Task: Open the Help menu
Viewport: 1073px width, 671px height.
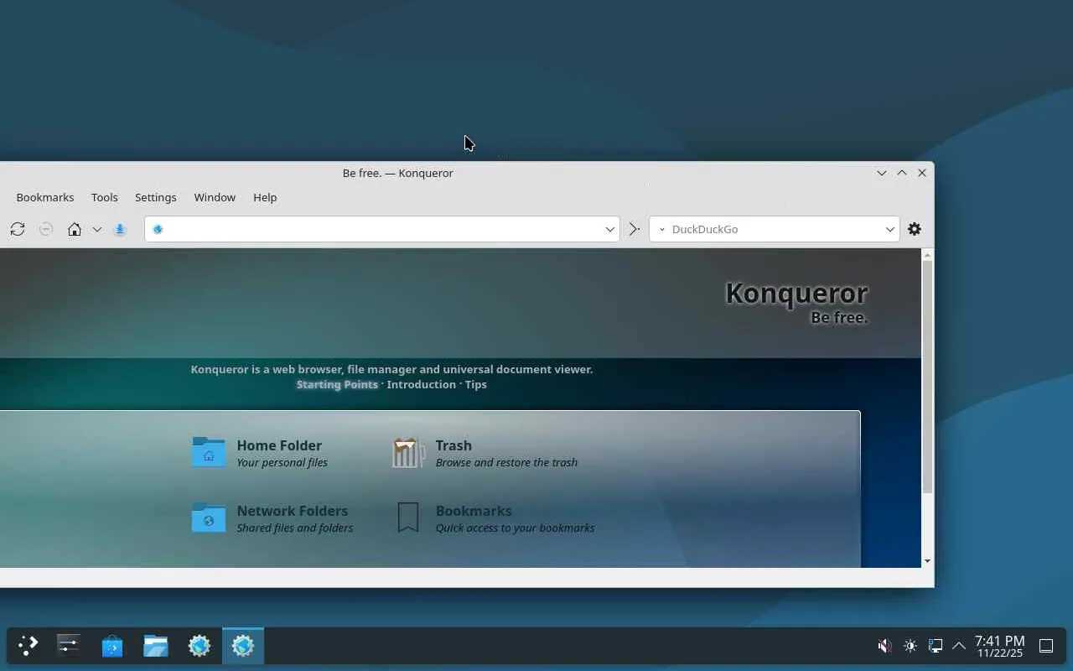Action: (x=265, y=197)
